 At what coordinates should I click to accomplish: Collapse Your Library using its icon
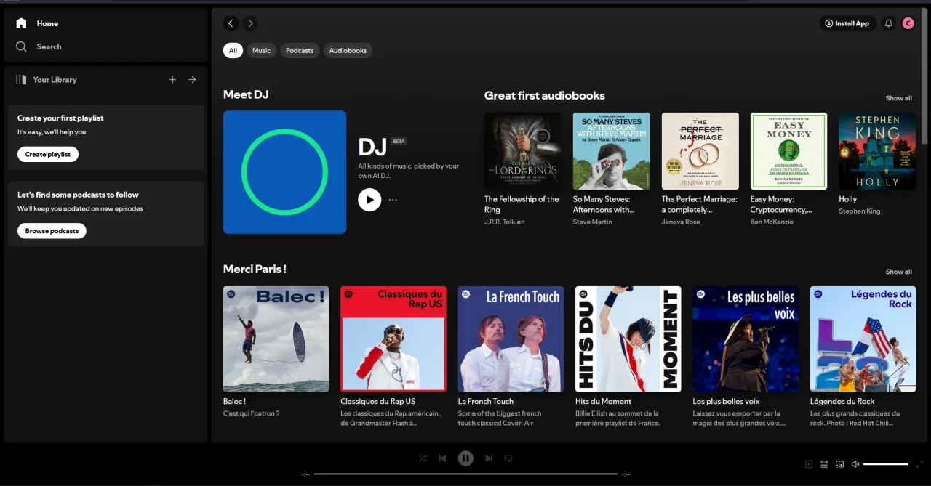pyautogui.click(x=21, y=80)
